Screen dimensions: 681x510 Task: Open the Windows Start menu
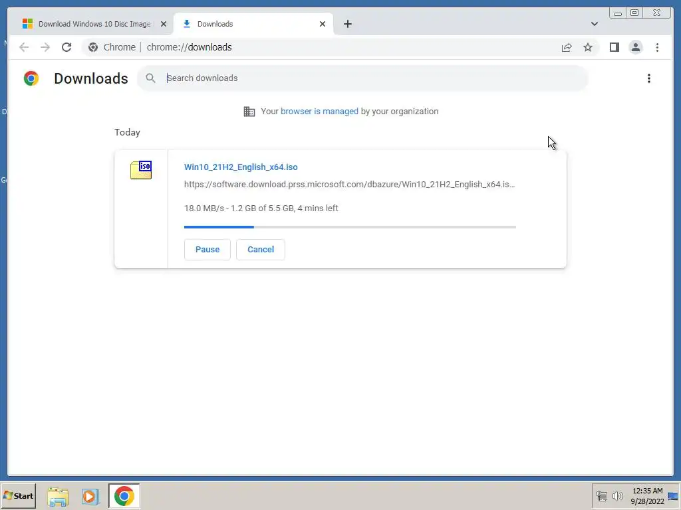pos(18,495)
